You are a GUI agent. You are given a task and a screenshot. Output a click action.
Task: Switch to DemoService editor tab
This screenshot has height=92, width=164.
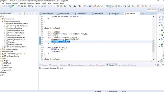98,14
